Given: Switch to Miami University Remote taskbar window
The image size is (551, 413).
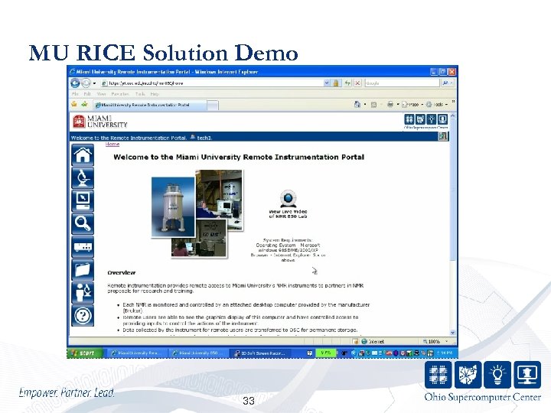Looking at the screenshot, I should coord(138,353).
